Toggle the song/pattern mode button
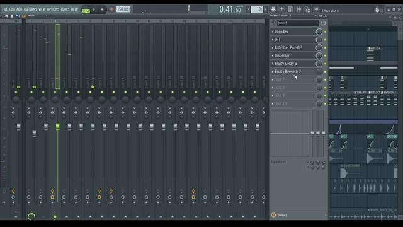This screenshot has height=227, width=403. (x=86, y=10)
